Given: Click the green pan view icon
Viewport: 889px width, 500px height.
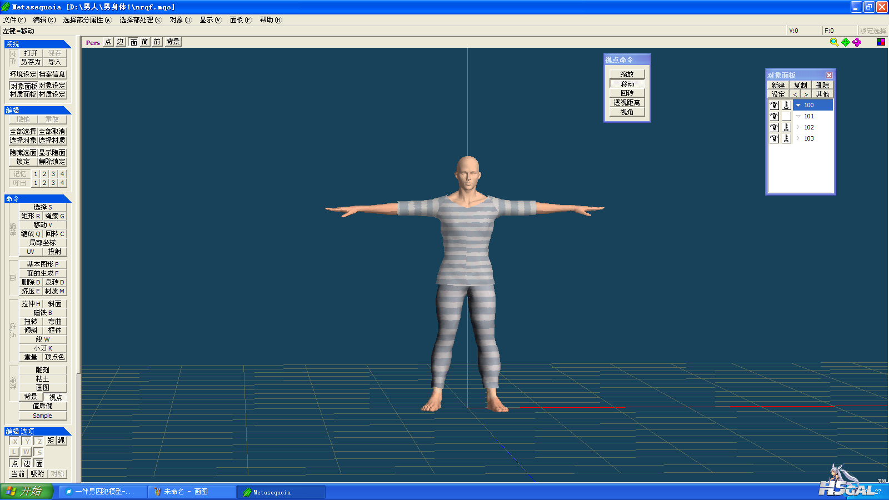Looking at the screenshot, I should pyautogui.click(x=846, y=42).
